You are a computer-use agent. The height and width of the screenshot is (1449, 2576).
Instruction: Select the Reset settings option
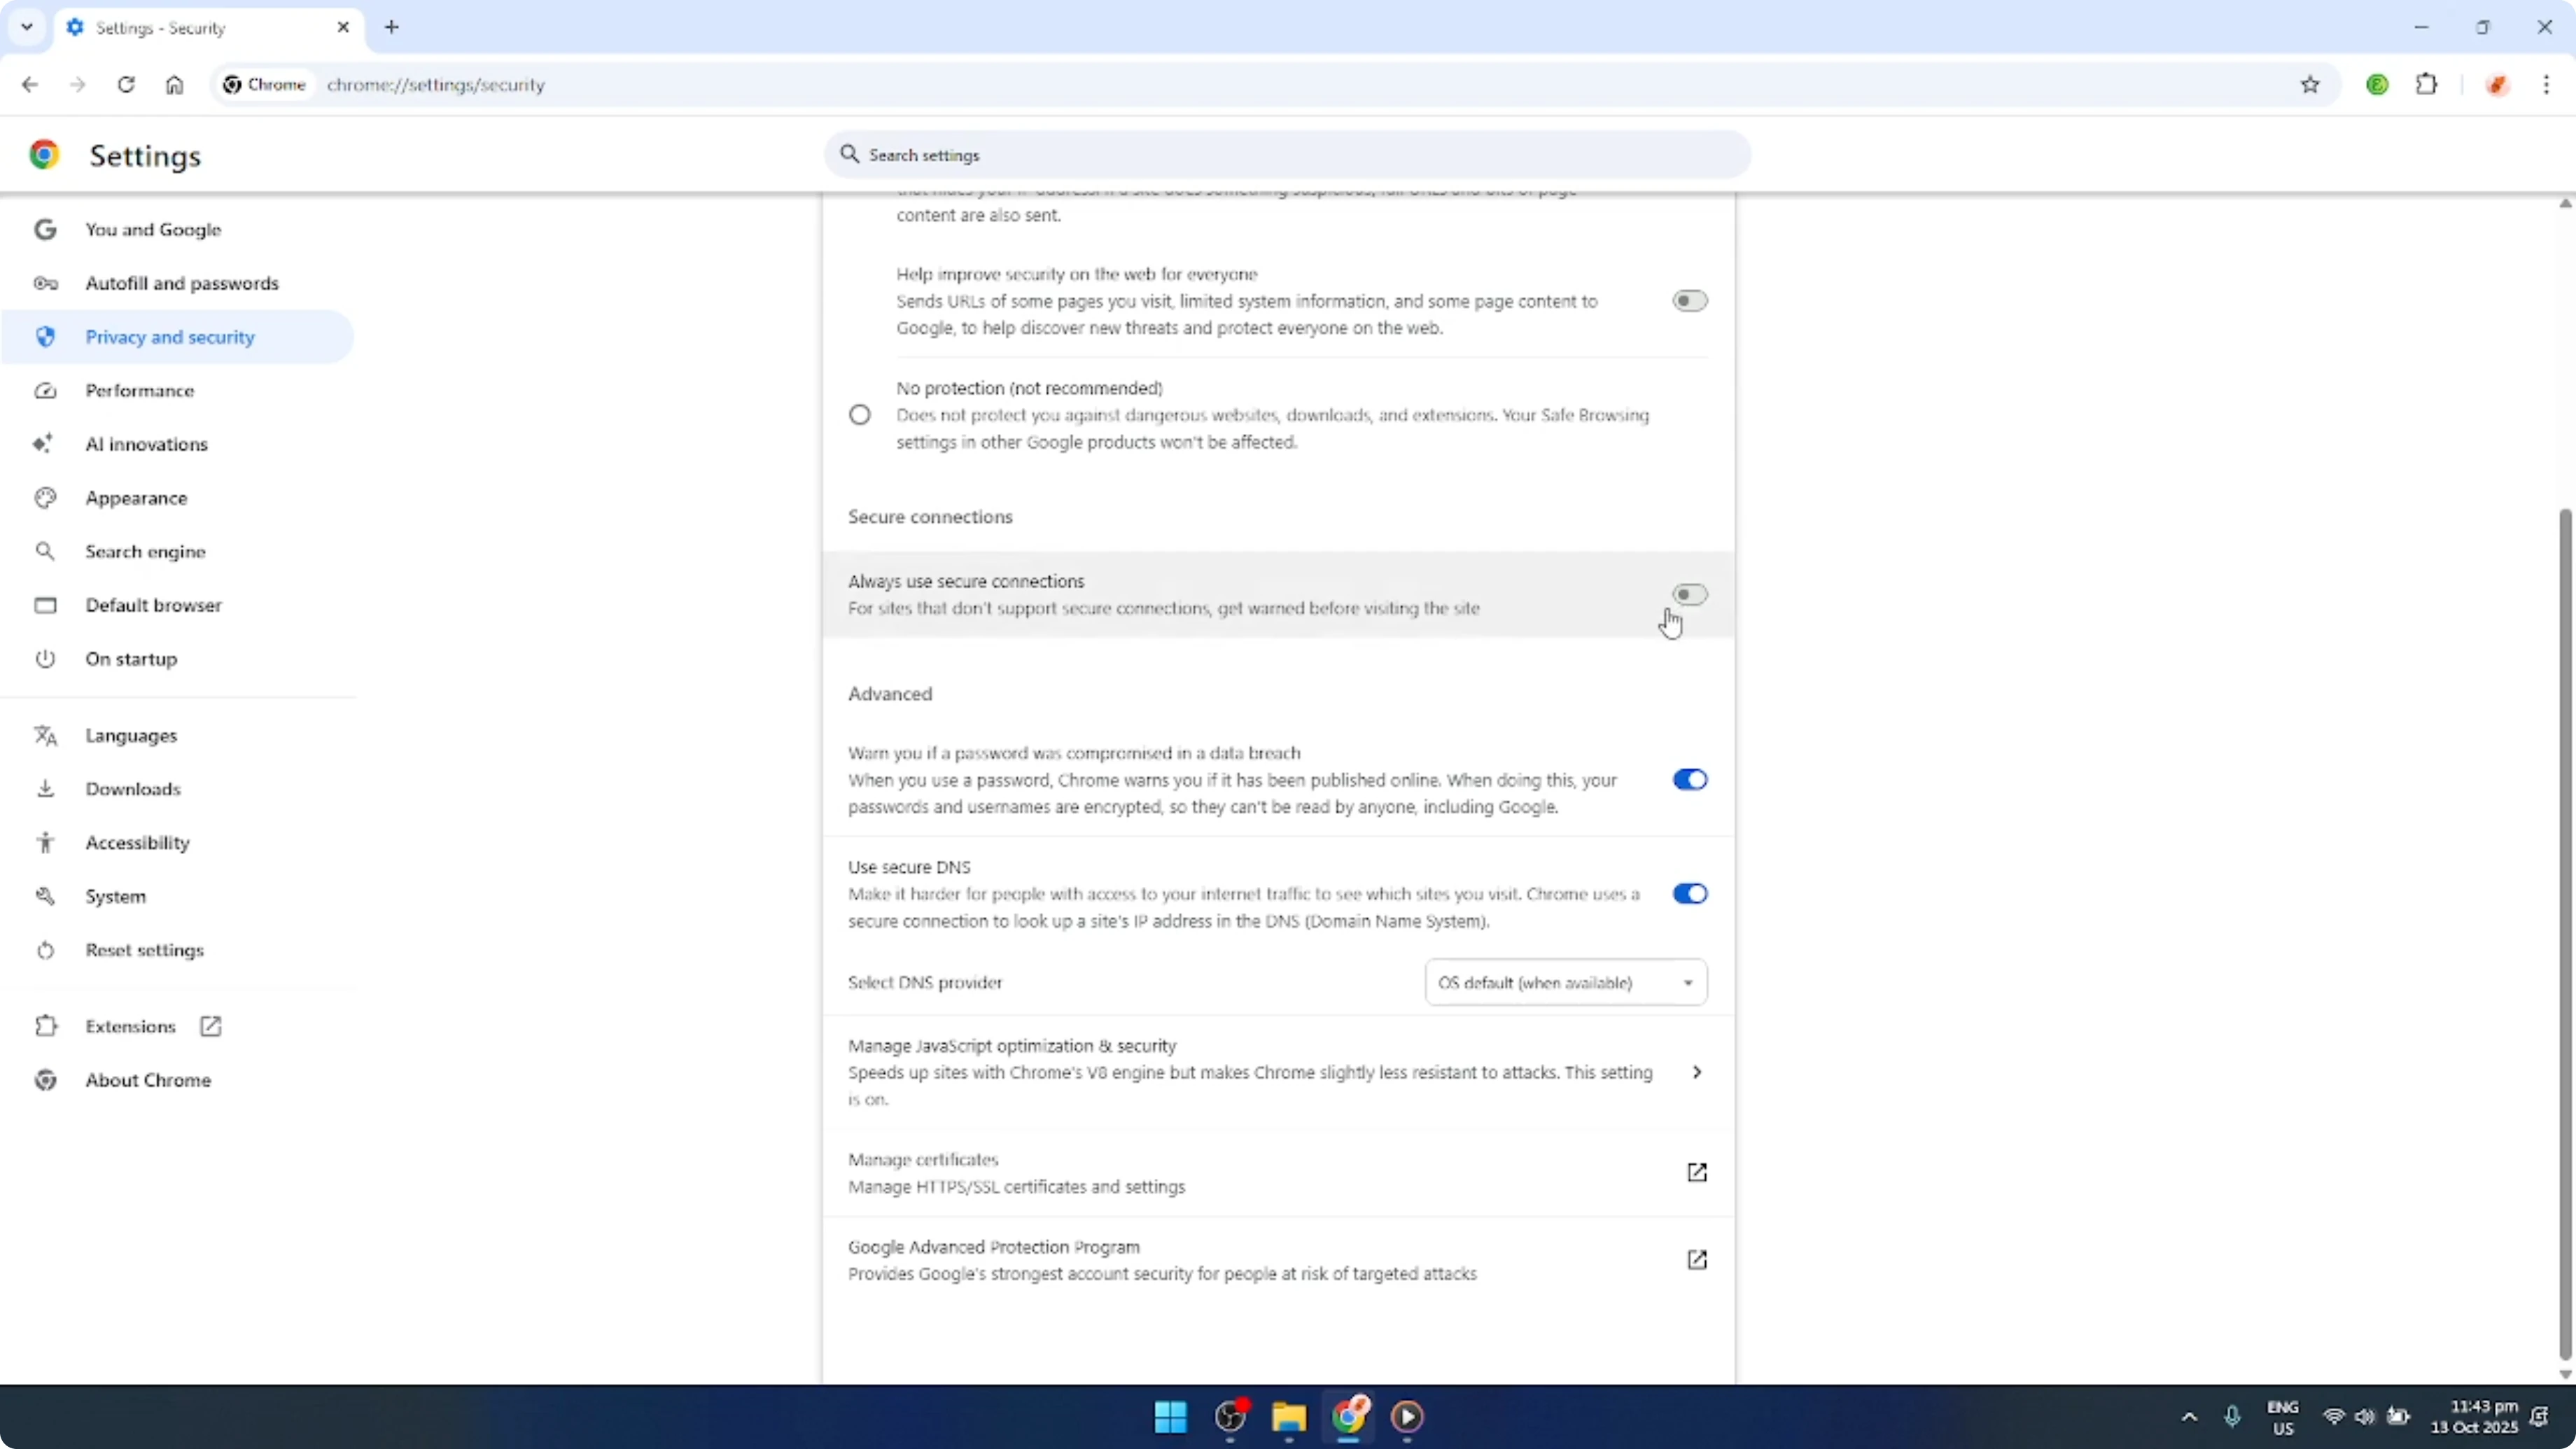(145, 950)
